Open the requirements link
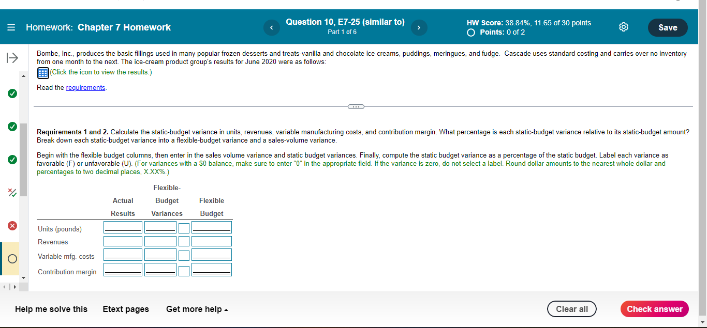Screen dimensions: 707x328 [x=85, y=87]
